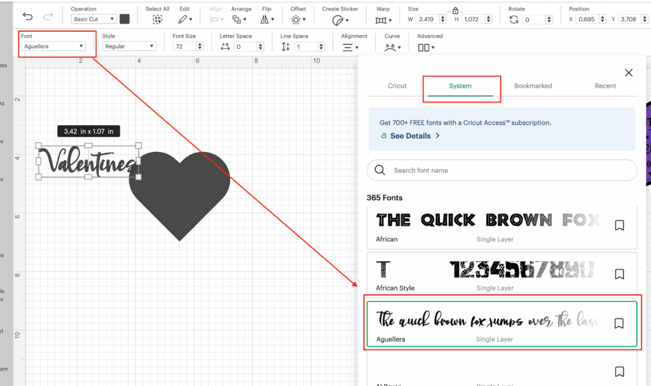Click the Create Sticker icon
This screenshot has width=651, height=386.
click(x=339, y=20)
